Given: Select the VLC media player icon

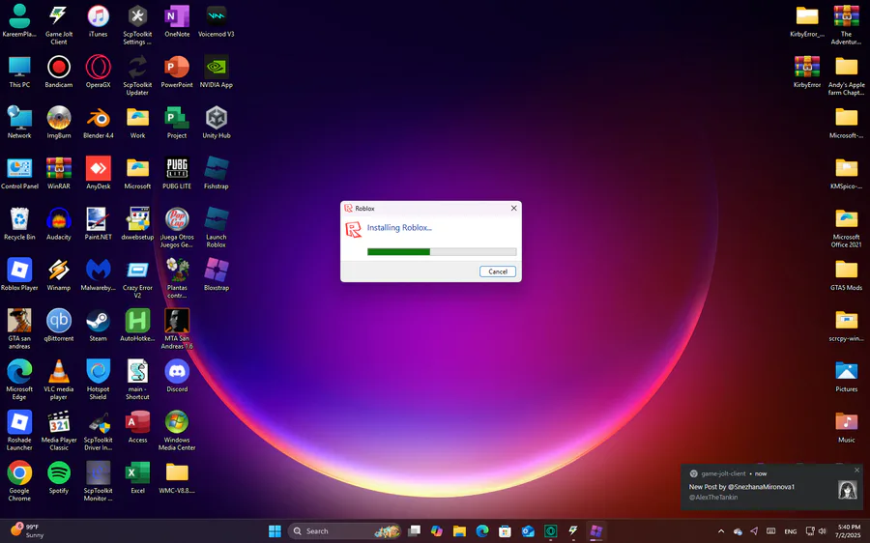Looking at the screenshot, I should pyautogui.click(x=59, y=381).
